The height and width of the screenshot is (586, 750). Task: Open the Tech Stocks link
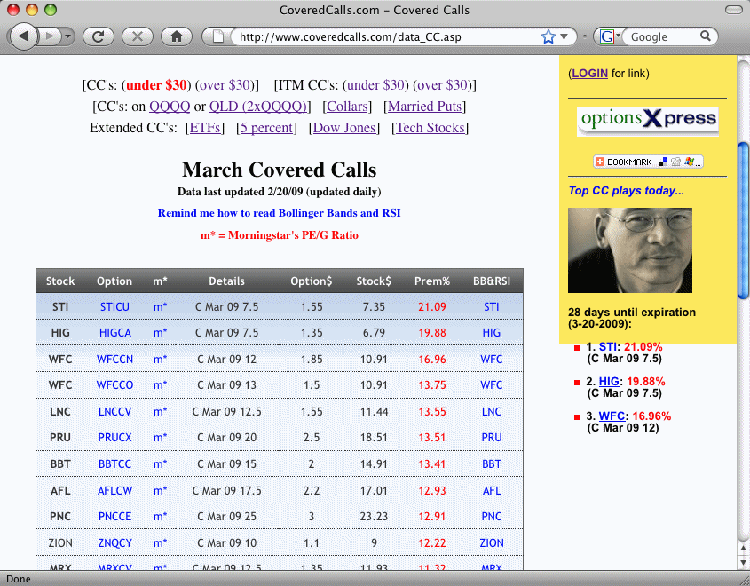click(x=430, y=128)
